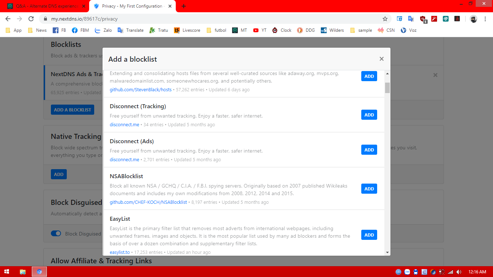Open the easylist.to link
493x277 pixels.
point(119,252)
